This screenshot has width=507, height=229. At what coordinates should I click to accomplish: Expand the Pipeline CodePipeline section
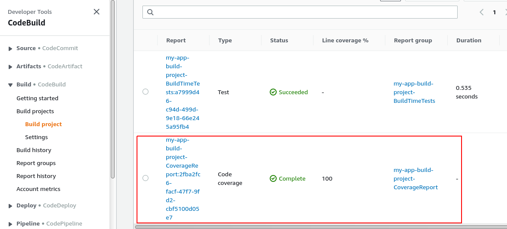[10, 224]
